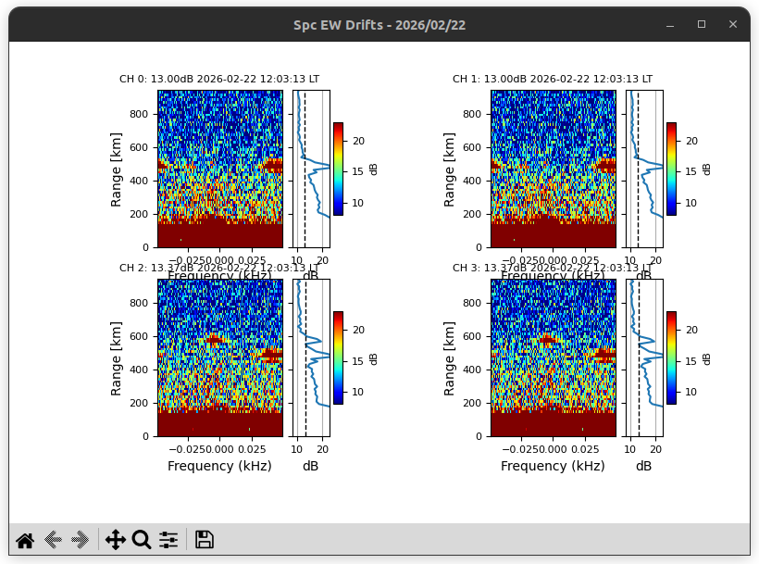Click the Home reset view icon

25,540
